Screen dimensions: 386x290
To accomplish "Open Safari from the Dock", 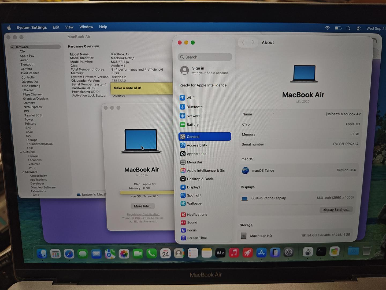I will (69, 253).
